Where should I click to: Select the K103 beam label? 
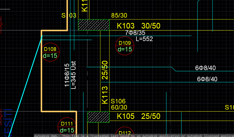tap(126, 26)
